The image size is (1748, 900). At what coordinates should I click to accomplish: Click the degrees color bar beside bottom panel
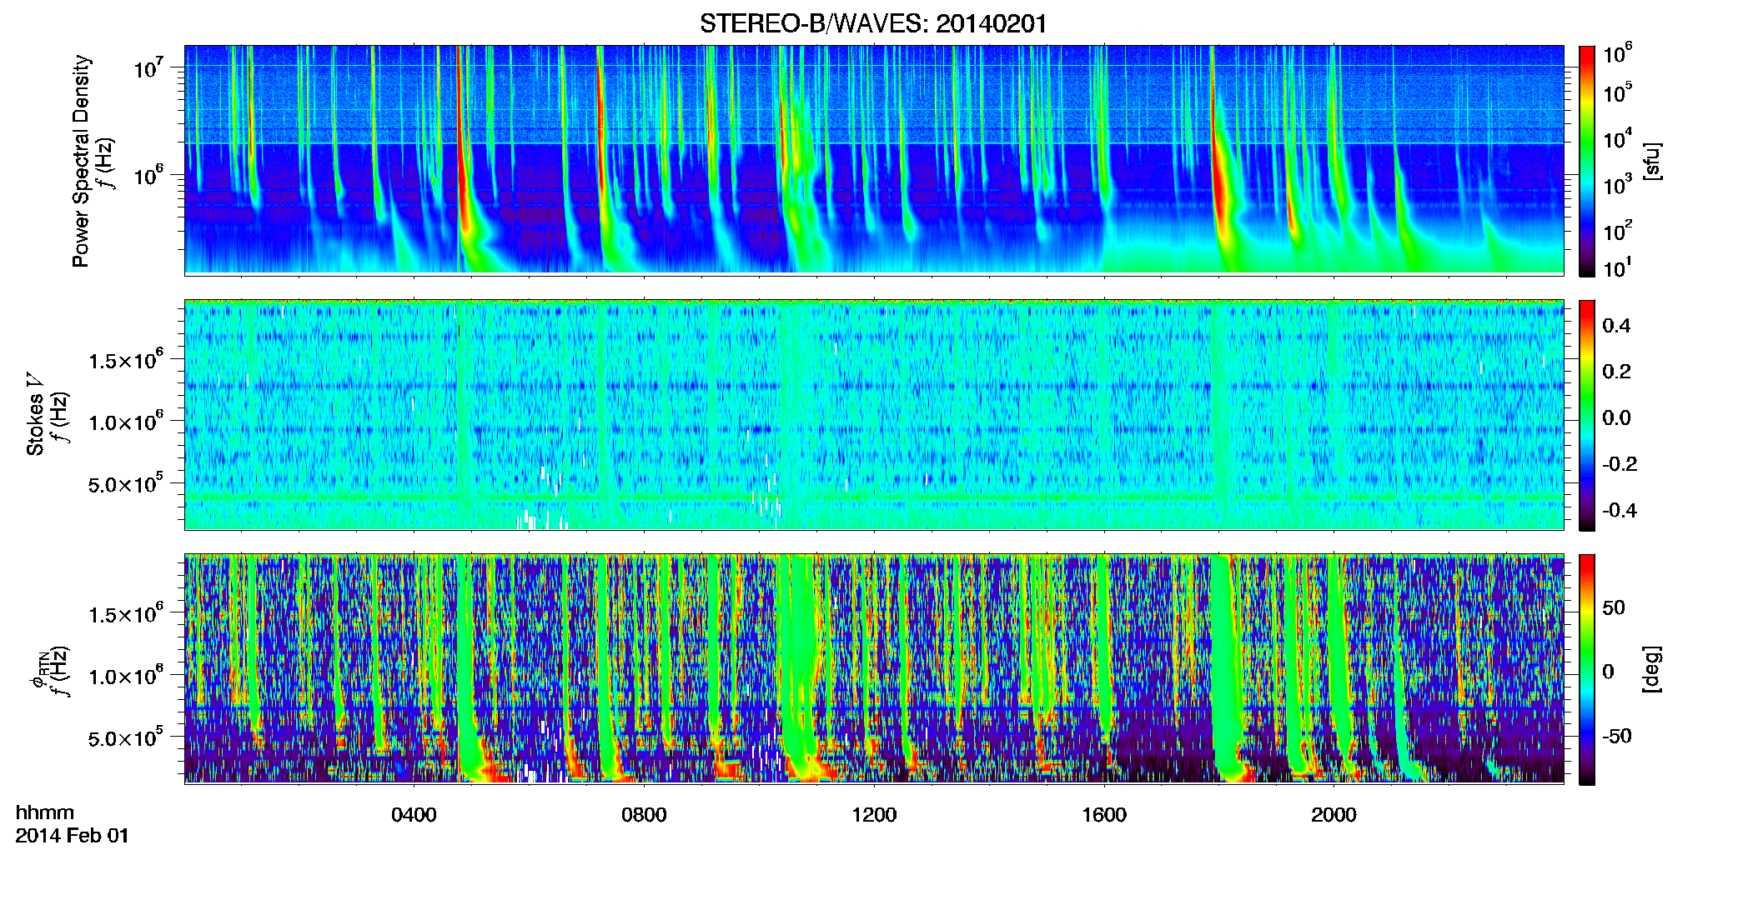1587,669
